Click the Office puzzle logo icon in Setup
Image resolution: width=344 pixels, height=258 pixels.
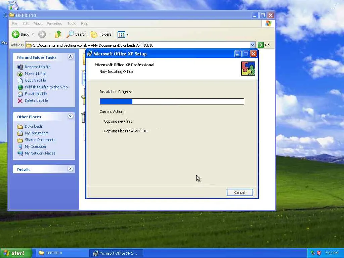[248, 69]
